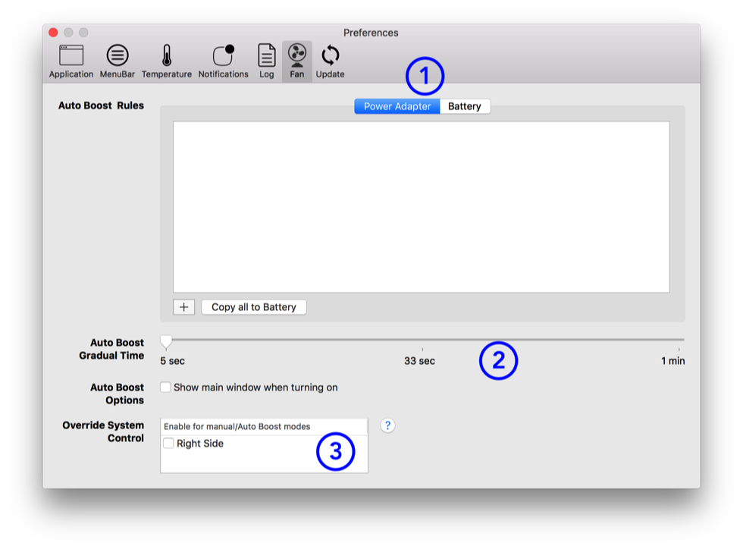Select the Fan icon in toolbar
This screenshot has width=743, height=549.
tap(296, 61)
